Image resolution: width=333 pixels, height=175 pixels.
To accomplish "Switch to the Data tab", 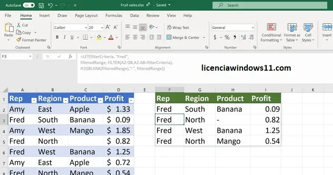I will click(135, 16).
